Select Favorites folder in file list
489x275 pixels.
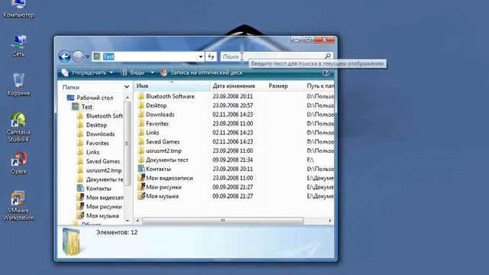pyautogui.click(x=153, y=124)
